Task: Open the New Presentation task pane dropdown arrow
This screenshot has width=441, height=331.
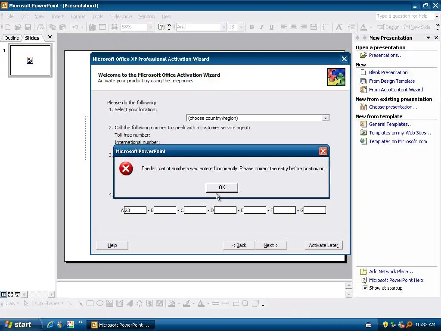Action: (x=428, y=38)
